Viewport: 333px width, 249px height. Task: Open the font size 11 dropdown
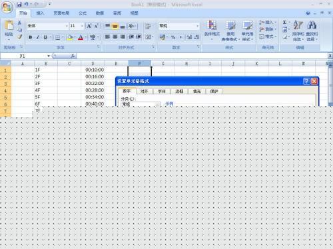coord(82,26)
